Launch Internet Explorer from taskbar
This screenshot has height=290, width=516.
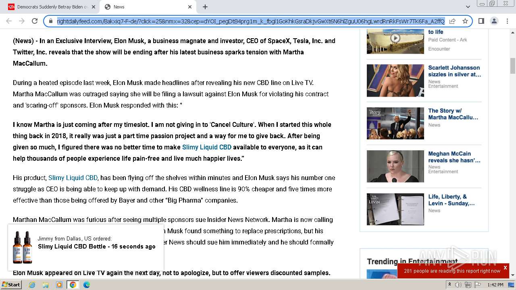click(32, 285)
